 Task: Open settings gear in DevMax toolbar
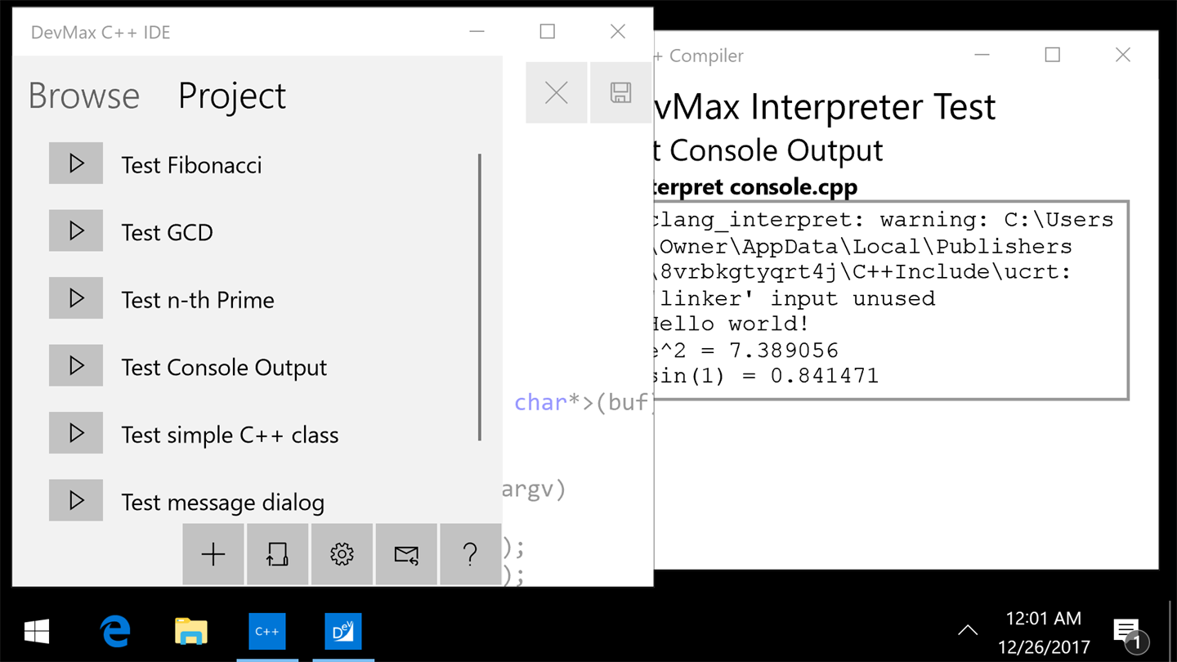point(342,555)
